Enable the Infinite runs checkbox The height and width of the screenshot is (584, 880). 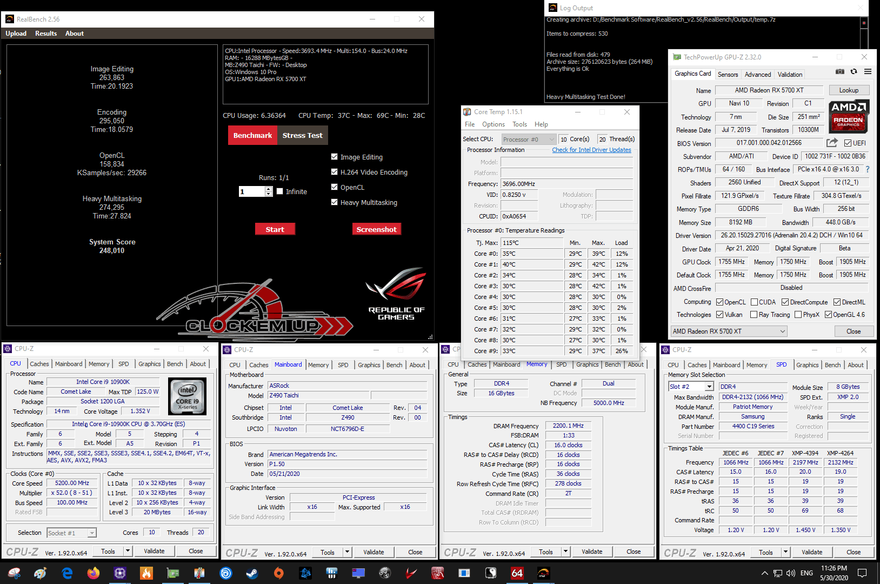click(x=280, y=191)
